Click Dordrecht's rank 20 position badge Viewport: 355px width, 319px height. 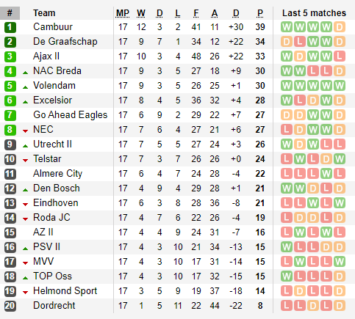[x=10, y=306]
